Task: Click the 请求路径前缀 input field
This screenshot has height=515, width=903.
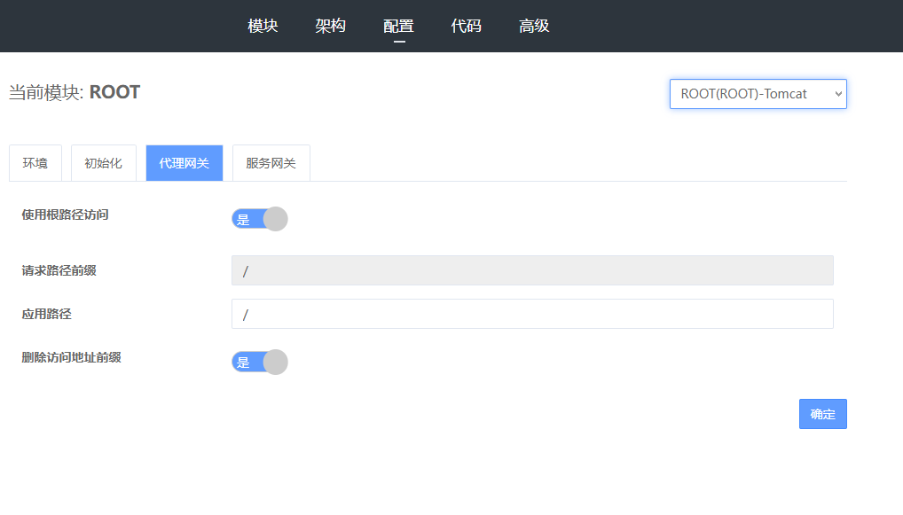Action: [532, 271]
